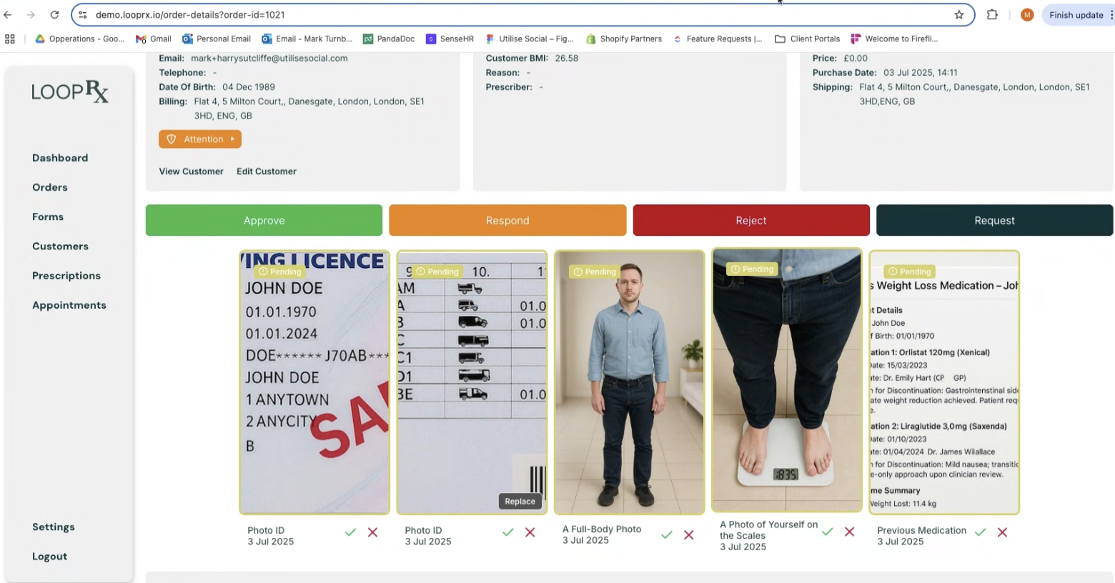Decline the Full-Body Photo using red cross
Image resolution: width=1115 pixels, height=583 pixels.
(x=689, y=534)
